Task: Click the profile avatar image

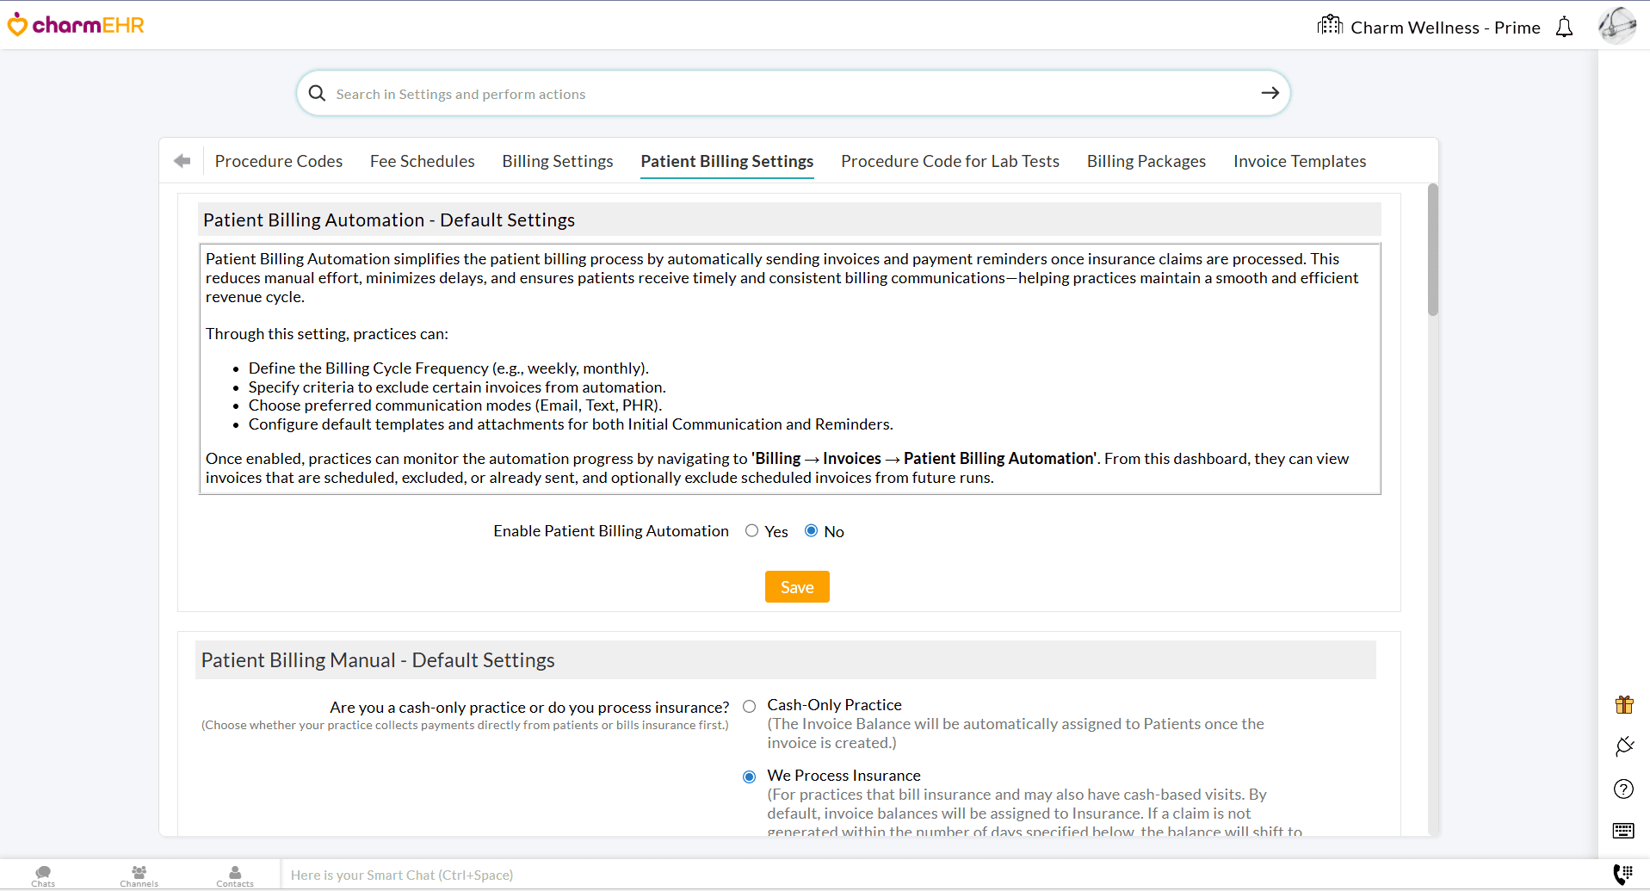Action: coord(1617,25)
